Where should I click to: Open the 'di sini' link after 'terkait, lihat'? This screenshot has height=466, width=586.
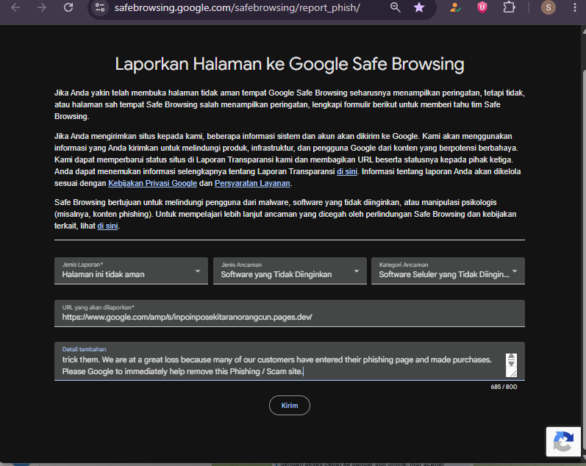click(x=107, y=226)
